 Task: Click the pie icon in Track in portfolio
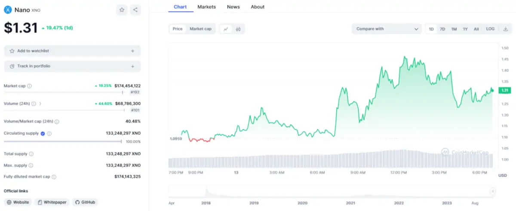click(x=12, y=66)
